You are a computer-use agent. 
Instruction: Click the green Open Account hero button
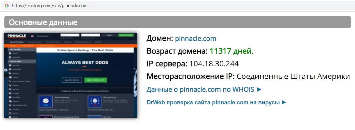click(96, 80)
